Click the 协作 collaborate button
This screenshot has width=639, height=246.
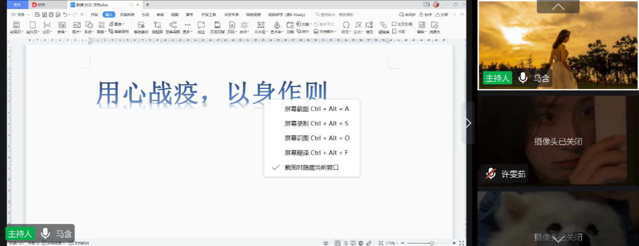tap(425, 15)
